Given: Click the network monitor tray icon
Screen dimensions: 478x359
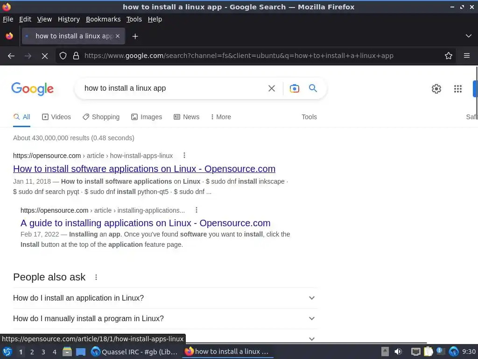Looking at the screenshot, I should click(x=415, y=352).
